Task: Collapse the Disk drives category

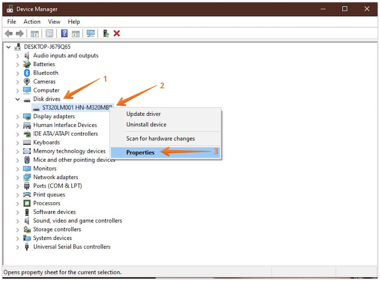Action: [17, 99]
